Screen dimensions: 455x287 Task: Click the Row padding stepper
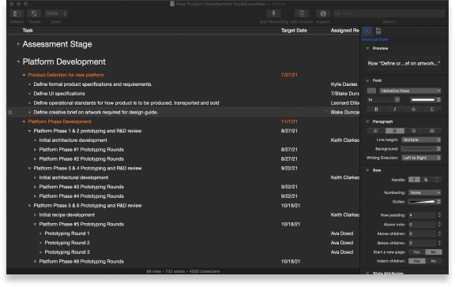[x=439, y=215]
